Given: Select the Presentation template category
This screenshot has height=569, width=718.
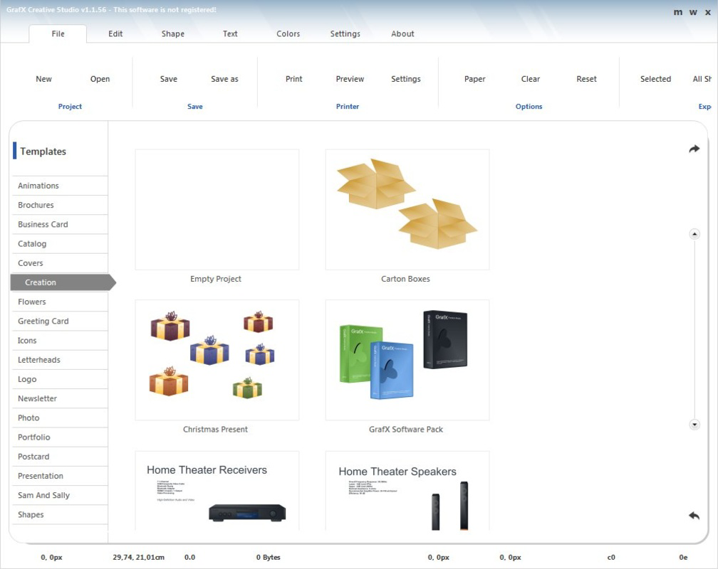Looking at the screenshot, I should [60, 476].
